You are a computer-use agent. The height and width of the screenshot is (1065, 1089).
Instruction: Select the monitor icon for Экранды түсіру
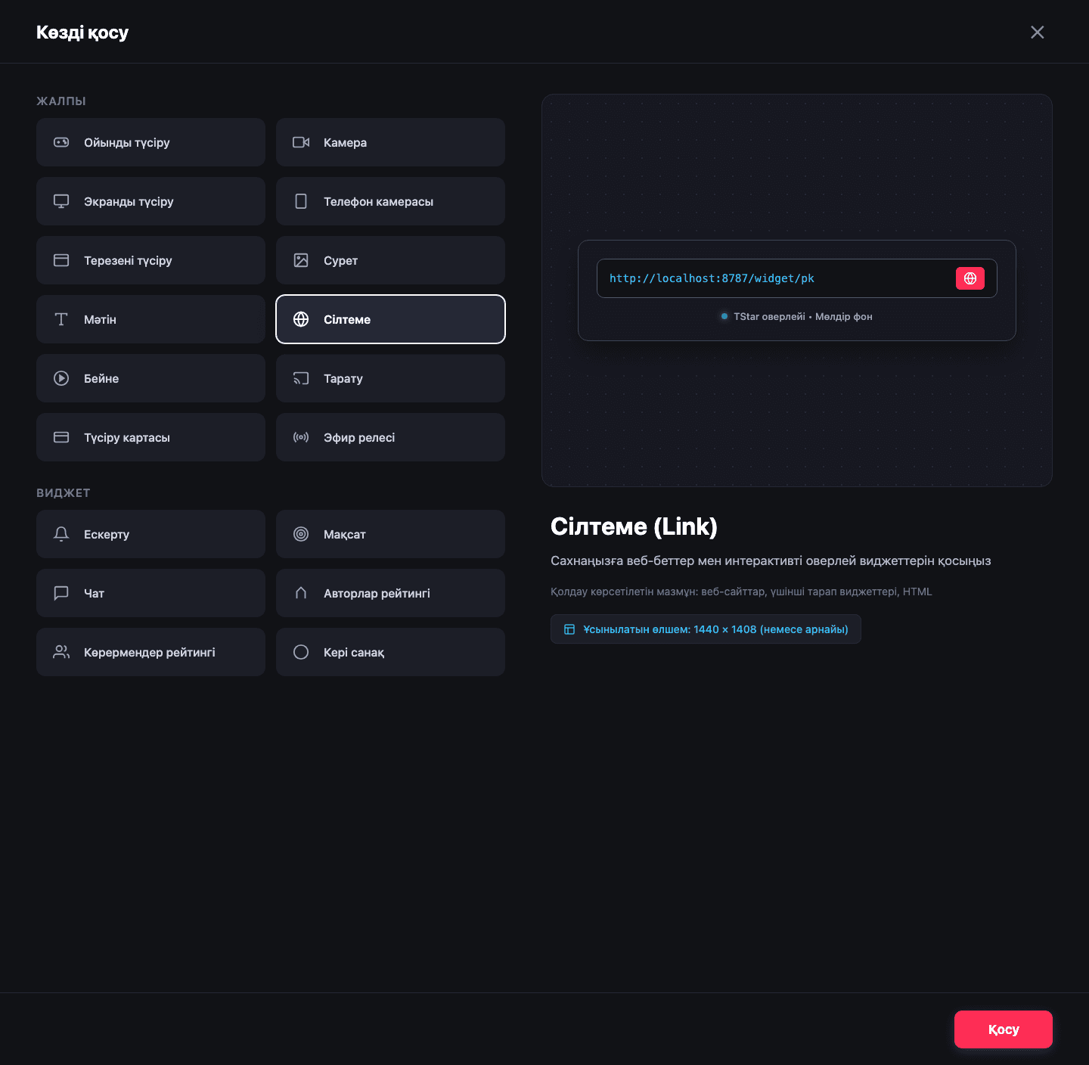click(61, 201)
